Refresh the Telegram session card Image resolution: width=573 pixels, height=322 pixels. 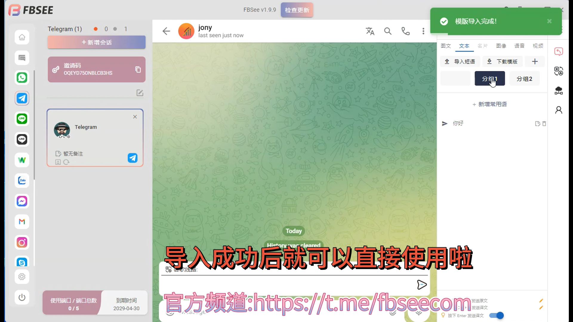pos(66,162)
